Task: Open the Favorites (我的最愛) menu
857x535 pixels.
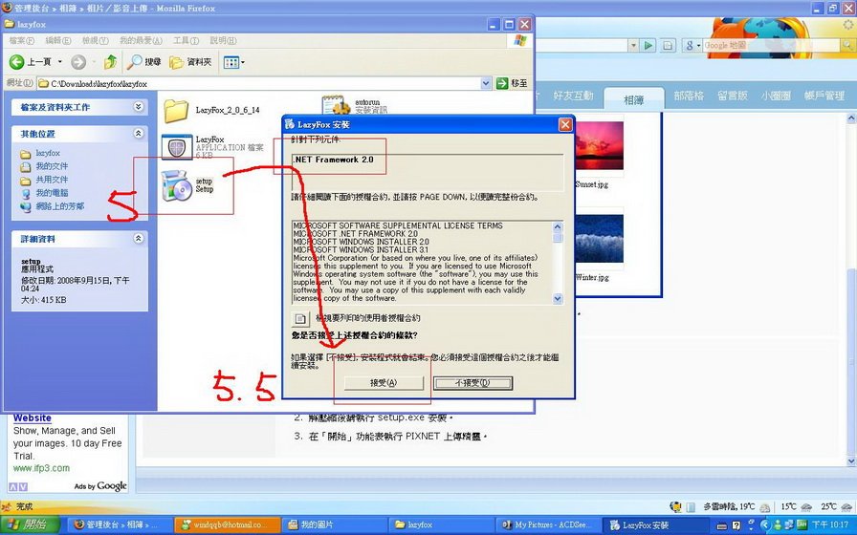Action: click(x=141, y=40)
